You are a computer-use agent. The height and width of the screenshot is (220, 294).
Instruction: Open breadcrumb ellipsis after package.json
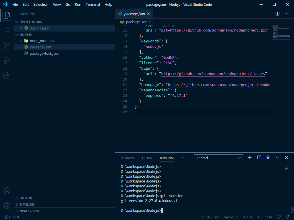click(x=153, y=22)
